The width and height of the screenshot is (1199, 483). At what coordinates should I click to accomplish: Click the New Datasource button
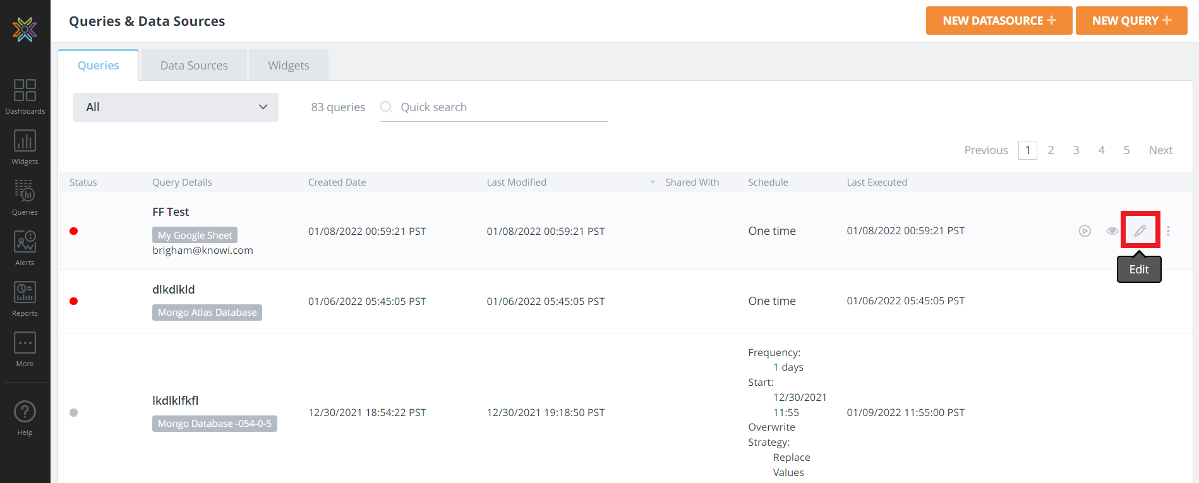pyautogui.click(x=999, y=21)
